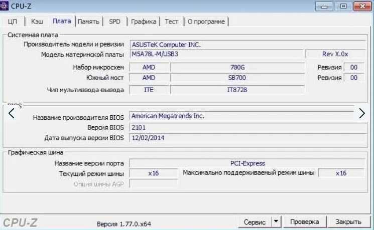The width and height of the screenshot is (374, 230).
Task: Close the CPU-Z window with X
Action: (362, 6)
